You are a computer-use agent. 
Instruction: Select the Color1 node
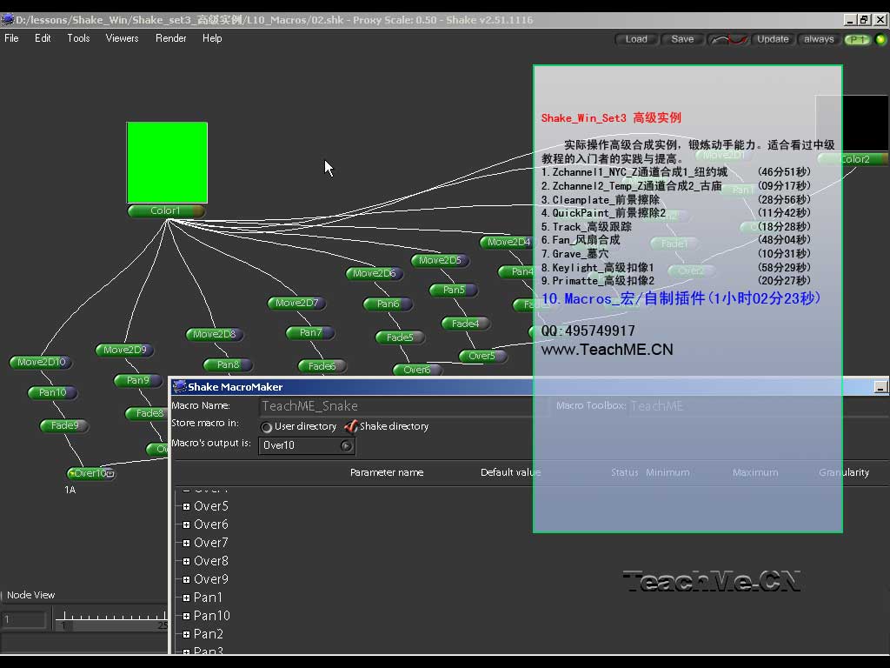tap(166, 210)
